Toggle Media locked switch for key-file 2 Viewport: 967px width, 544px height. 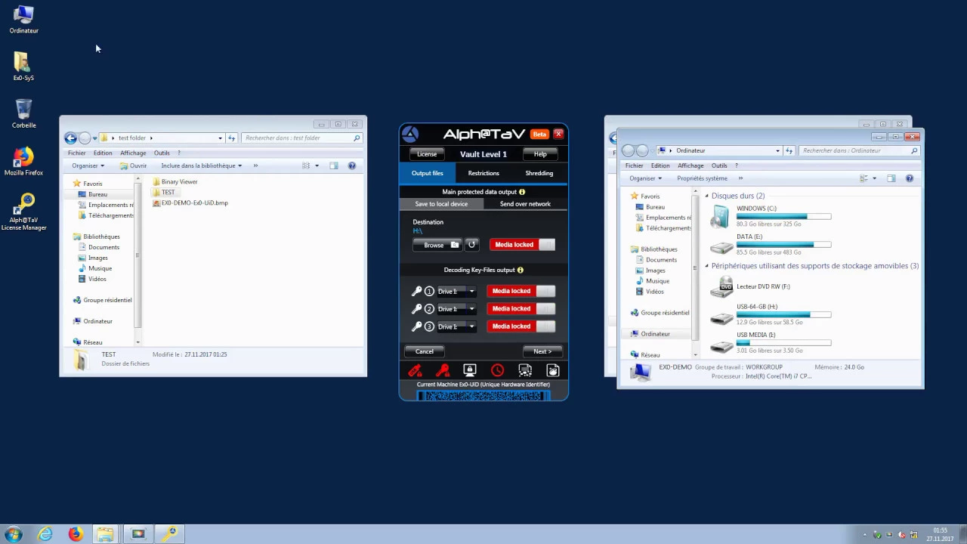pyautogui.click(x=521, y=308)
